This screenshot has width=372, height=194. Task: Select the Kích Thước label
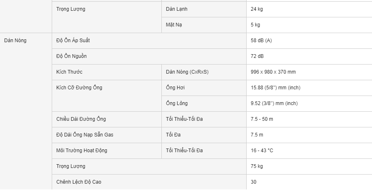point(69,72)
